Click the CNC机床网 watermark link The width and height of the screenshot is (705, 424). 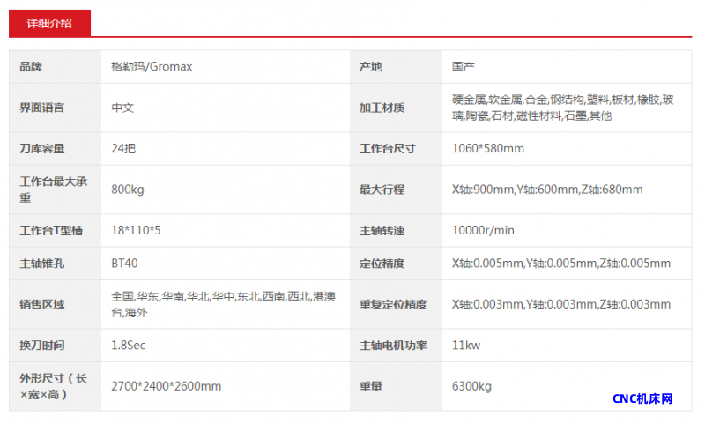pos(642,398)
